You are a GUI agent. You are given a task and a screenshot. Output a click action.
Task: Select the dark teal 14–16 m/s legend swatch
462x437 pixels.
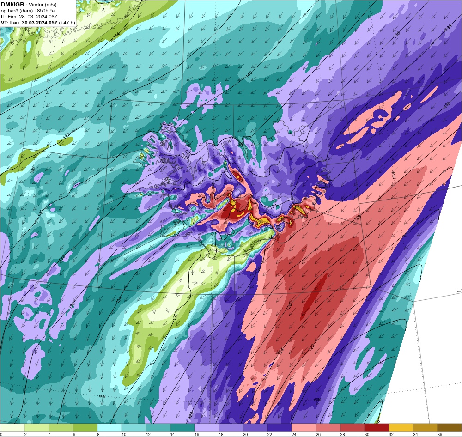click(x=182, y=428)
